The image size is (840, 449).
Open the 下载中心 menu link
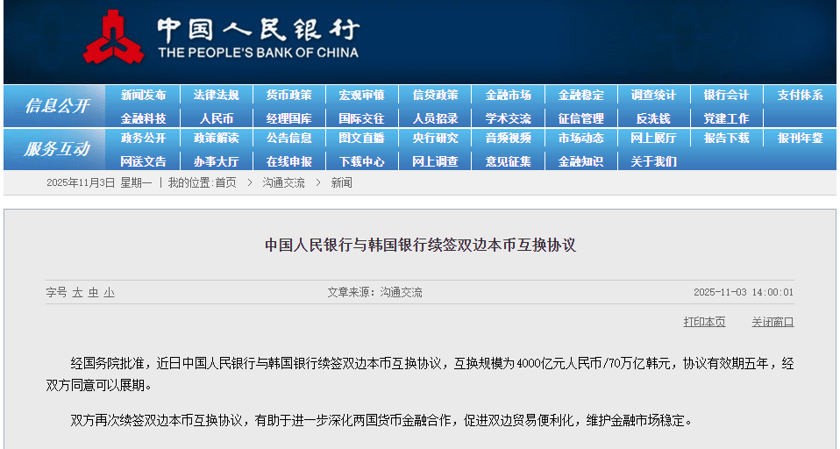[x=362, y=161]
